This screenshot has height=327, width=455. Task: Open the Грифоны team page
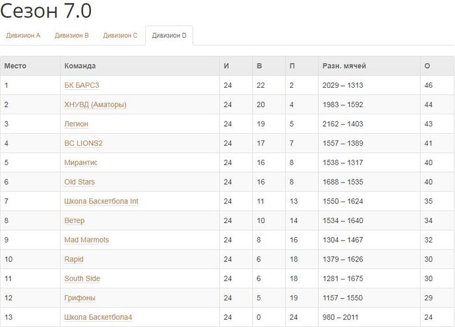tap(79, 298)
